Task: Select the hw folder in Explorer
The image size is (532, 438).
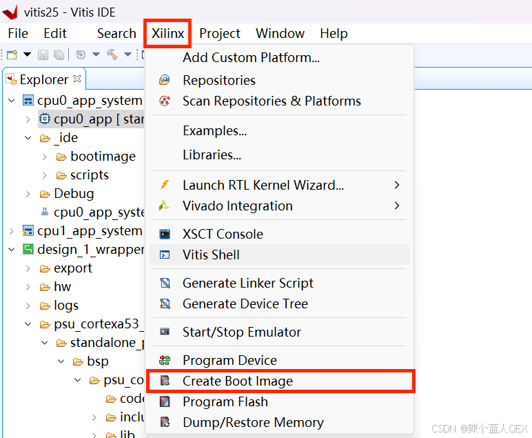Action: point(63,287)
